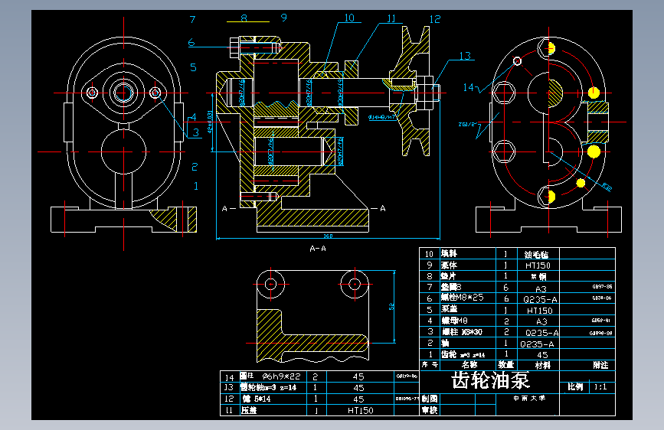This screenshot has width=664, height=430.
Task: Click the 制图 cell in title block
Action: (430, 399)
